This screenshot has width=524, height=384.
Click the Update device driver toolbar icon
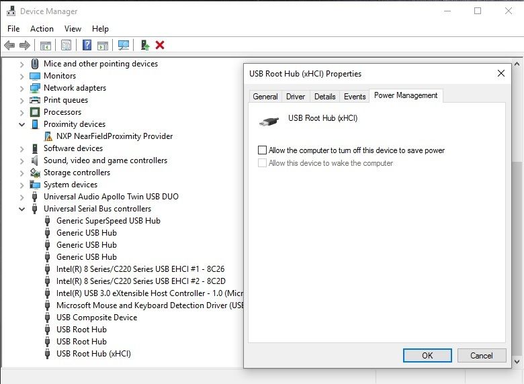(144, 45)
